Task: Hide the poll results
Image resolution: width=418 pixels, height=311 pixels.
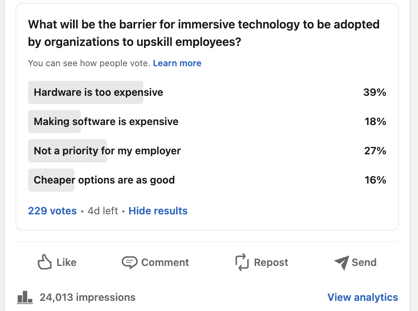Action: [x=158, y=211]
